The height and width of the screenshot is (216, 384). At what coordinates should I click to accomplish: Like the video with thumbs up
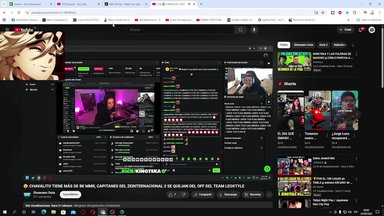pos(172,194)
